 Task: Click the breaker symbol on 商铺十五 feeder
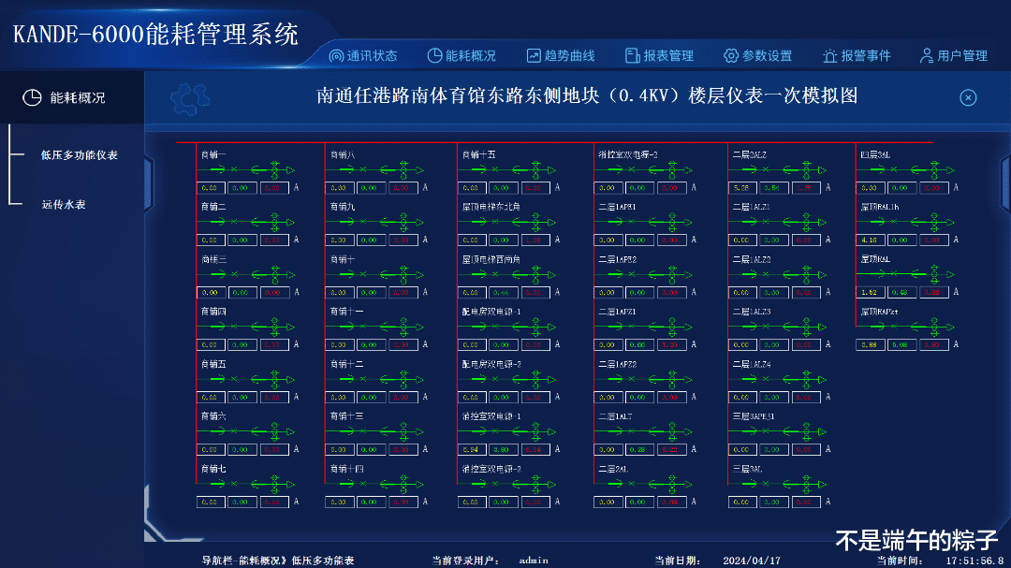point(496,169)
